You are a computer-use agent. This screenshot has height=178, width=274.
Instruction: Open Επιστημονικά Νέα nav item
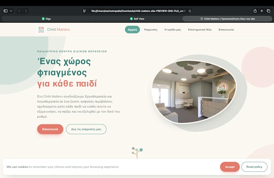click(200, 30)
